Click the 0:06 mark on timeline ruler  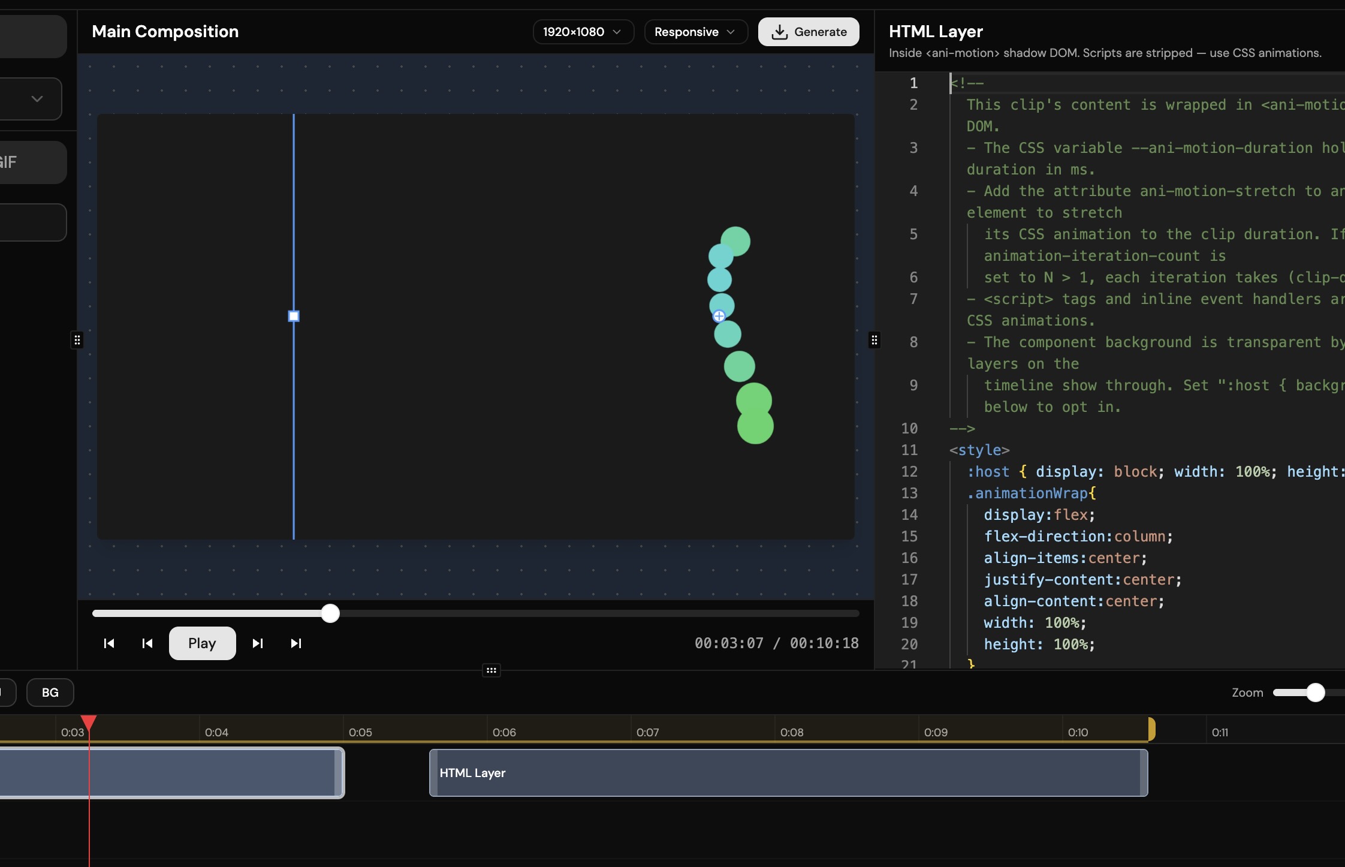[504, 732]
